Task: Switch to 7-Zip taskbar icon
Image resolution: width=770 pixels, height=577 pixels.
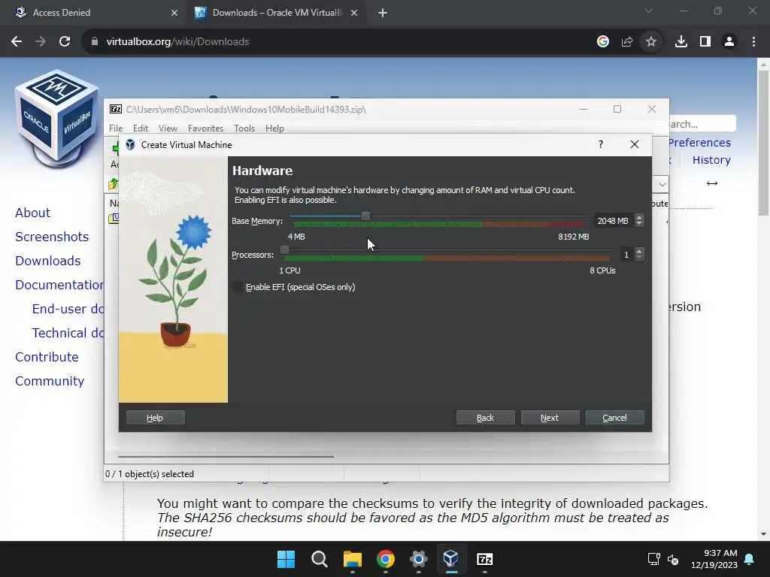Action: click(x=485, y=559)
